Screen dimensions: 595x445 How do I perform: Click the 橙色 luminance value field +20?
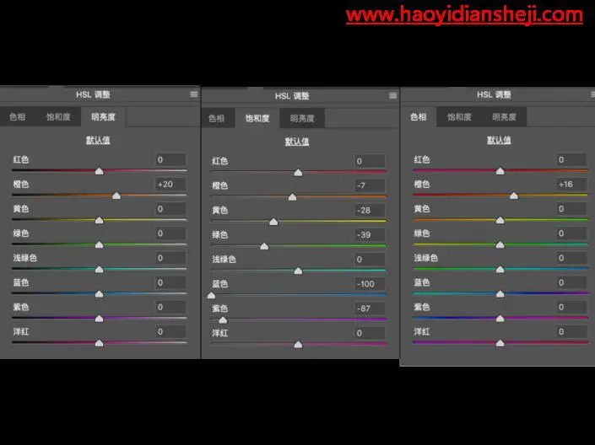click(x=170, y=185)
